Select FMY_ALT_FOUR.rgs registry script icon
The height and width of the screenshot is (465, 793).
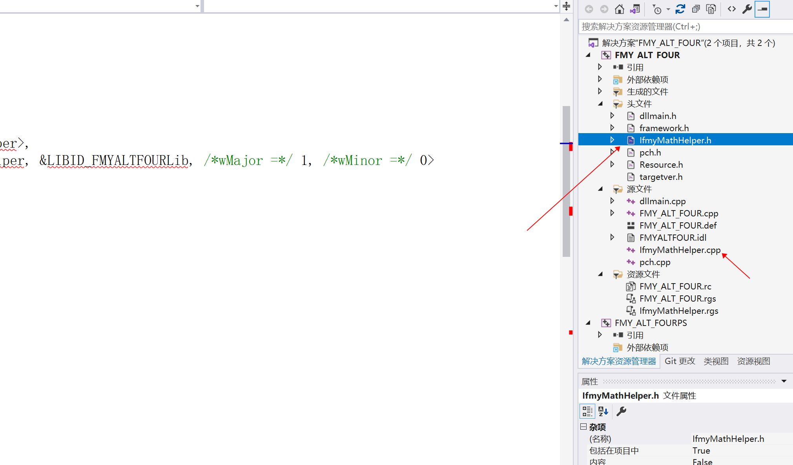tap(631, 298)
